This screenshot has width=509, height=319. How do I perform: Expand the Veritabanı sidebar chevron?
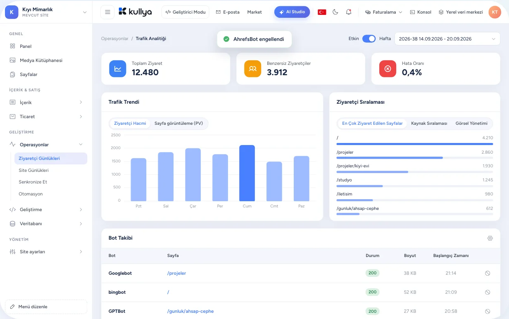[81, 224]
